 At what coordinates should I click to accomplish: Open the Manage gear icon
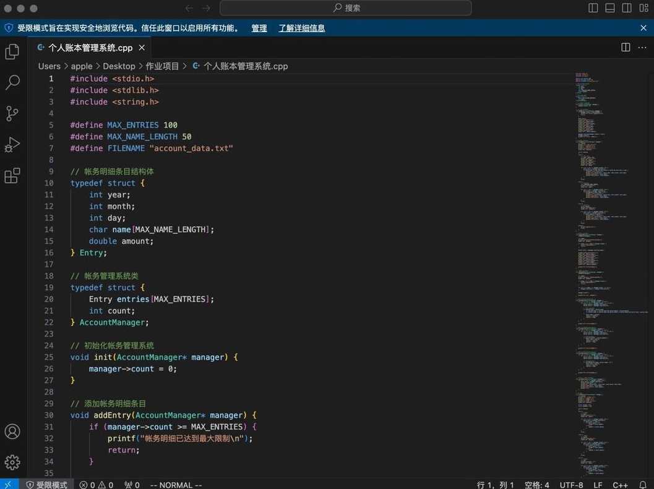coord(12,462)
